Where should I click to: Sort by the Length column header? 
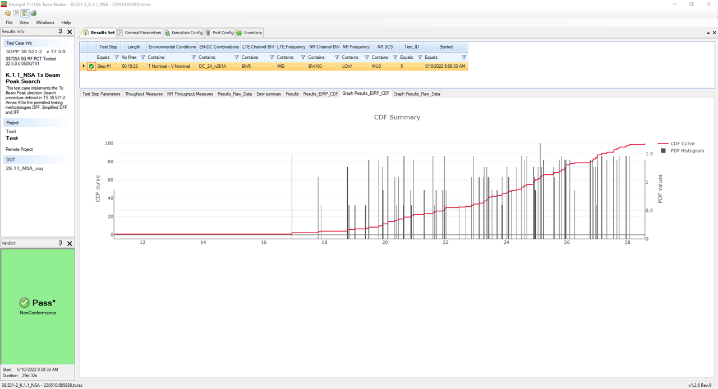(x=134, y=47)
